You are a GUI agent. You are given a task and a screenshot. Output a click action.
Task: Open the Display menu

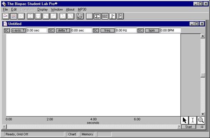43,9
